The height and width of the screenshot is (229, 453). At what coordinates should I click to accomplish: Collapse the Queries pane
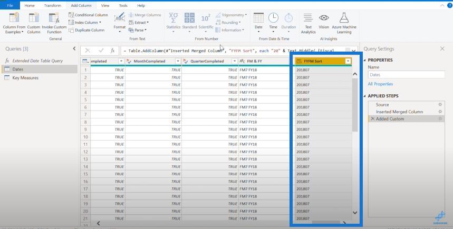[74, 49]
